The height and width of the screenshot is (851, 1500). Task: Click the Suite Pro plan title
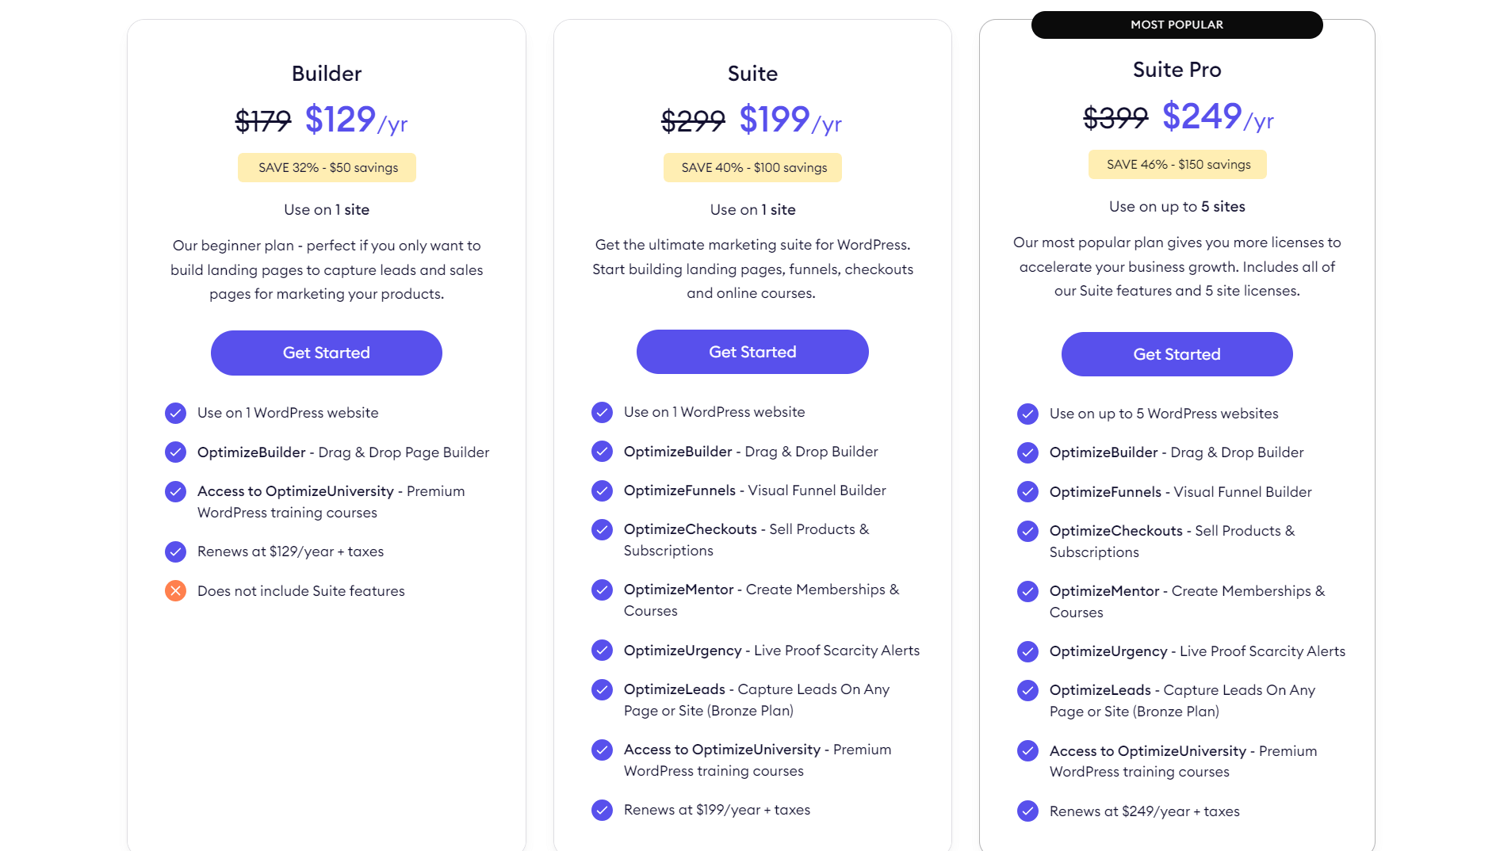1177,70
